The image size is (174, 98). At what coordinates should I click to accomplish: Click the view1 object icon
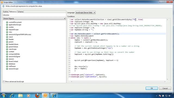(7, 37)
